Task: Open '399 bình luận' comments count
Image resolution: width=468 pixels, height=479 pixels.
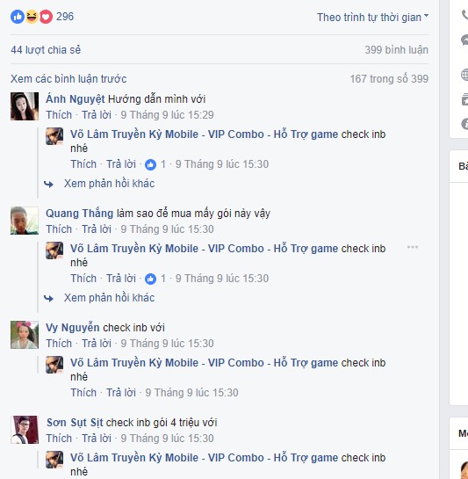Action: point(396,50)
